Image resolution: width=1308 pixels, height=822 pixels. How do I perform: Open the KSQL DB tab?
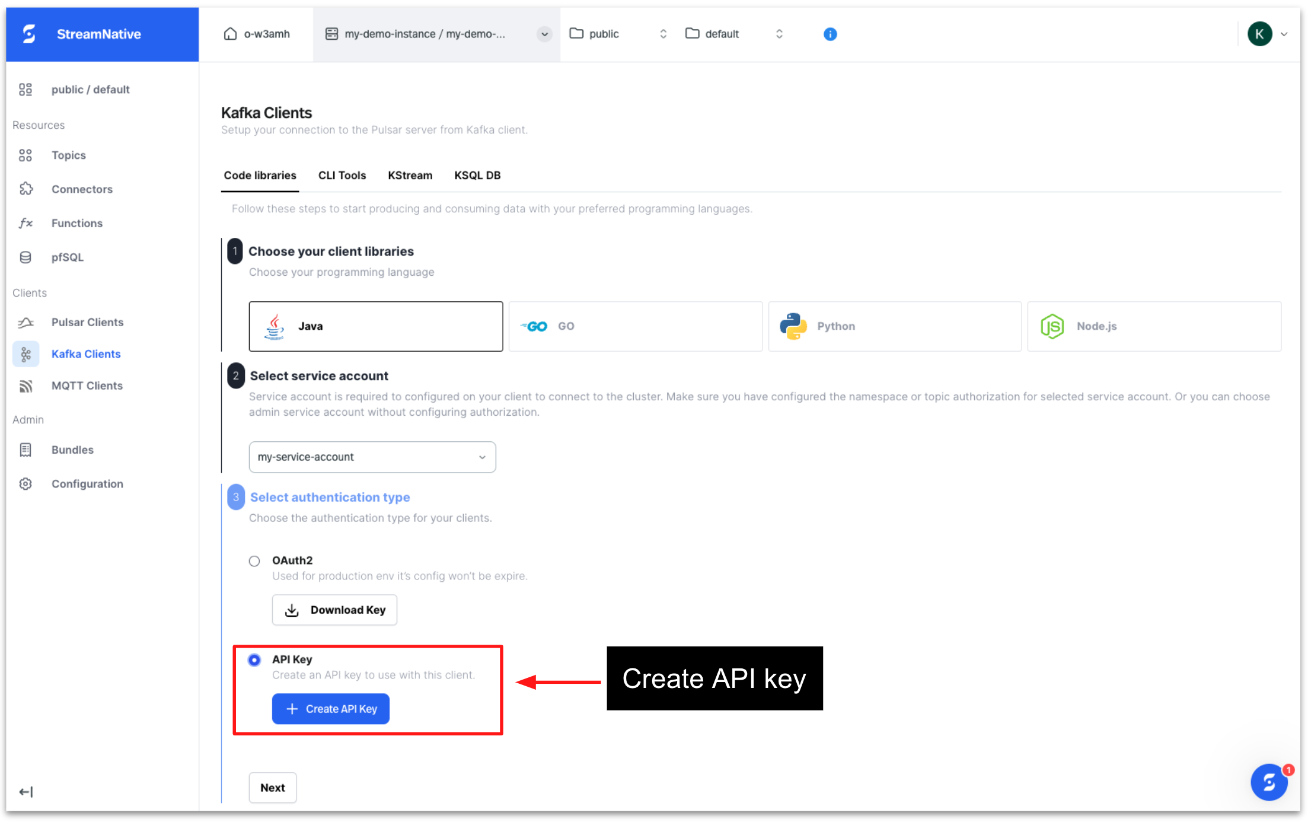click(477, 175)
